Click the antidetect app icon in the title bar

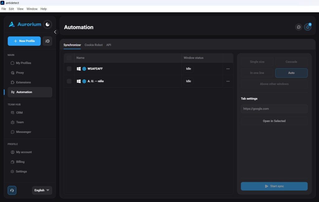tap(2, 3)
